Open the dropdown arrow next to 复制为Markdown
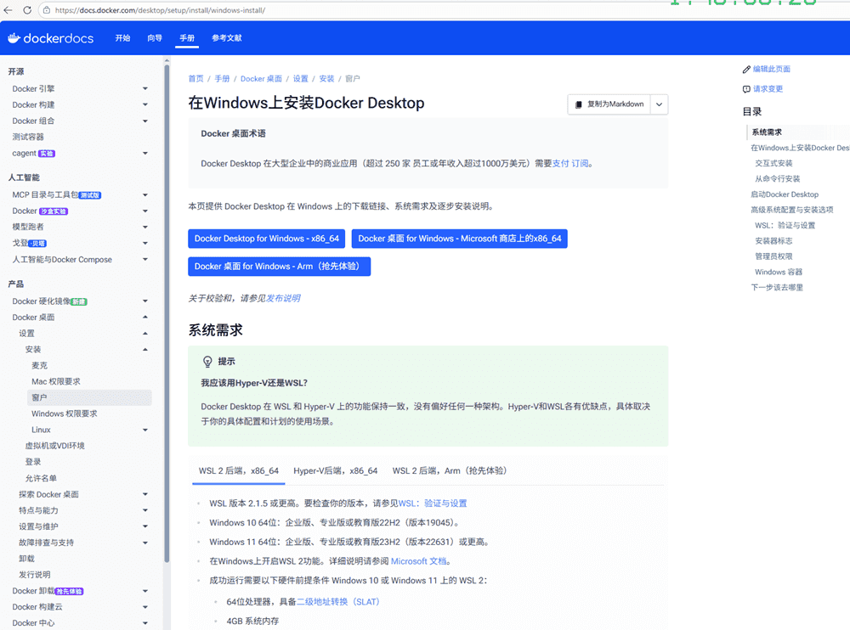Screen dimensions: 850x630 click(x=659, y=104)
